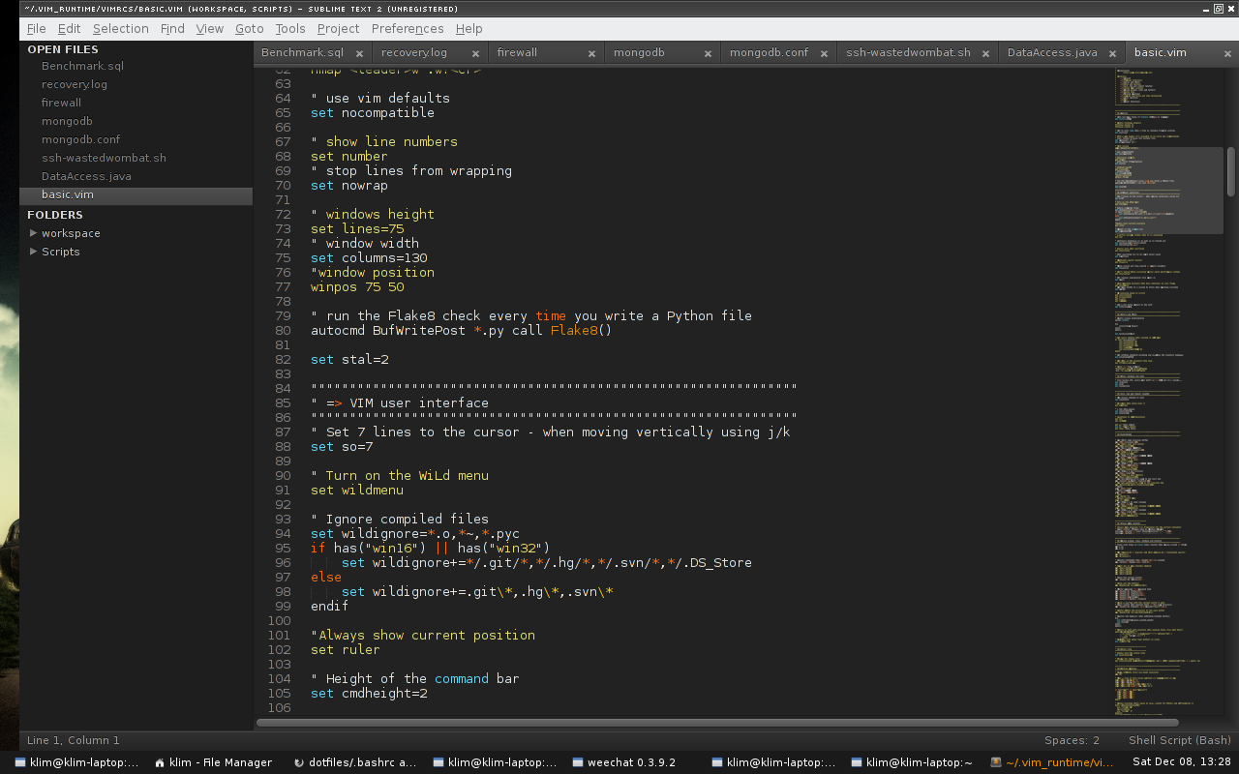Open the Selection menu
The width and height of the screenshot is (1239, 774).
pyautogui.click(x=121, y=29)
